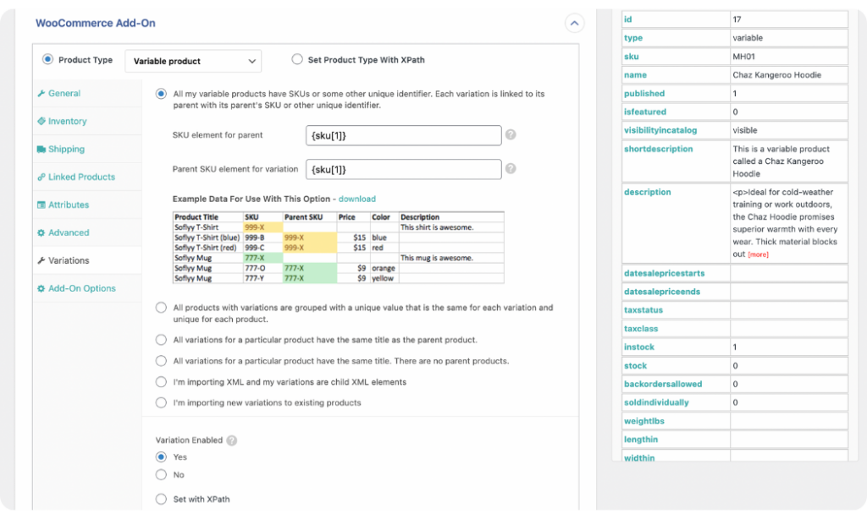Screen dimensions: 867x519
Task: Open the Linked Products tab
Action: click(x=87, y=177)
